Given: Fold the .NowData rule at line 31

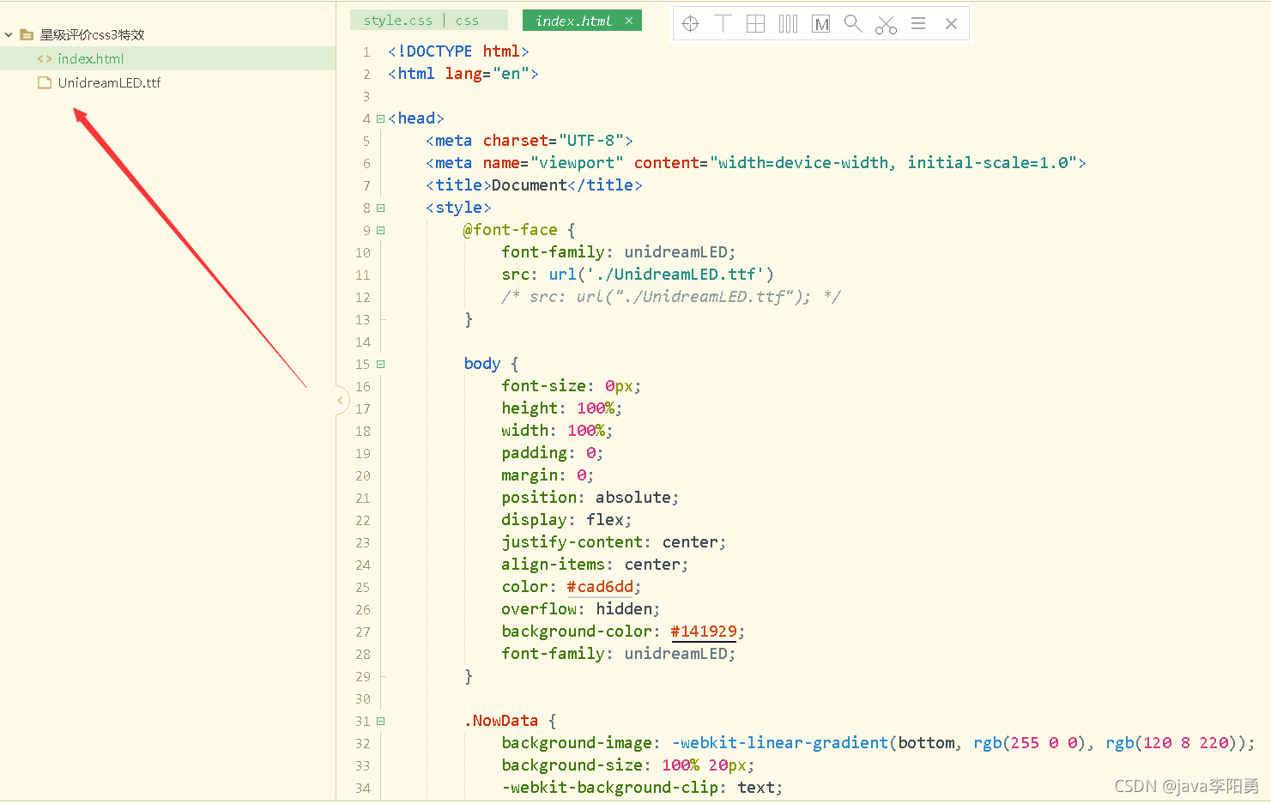Looking at the screenshot, I should (x=380, y=722).
